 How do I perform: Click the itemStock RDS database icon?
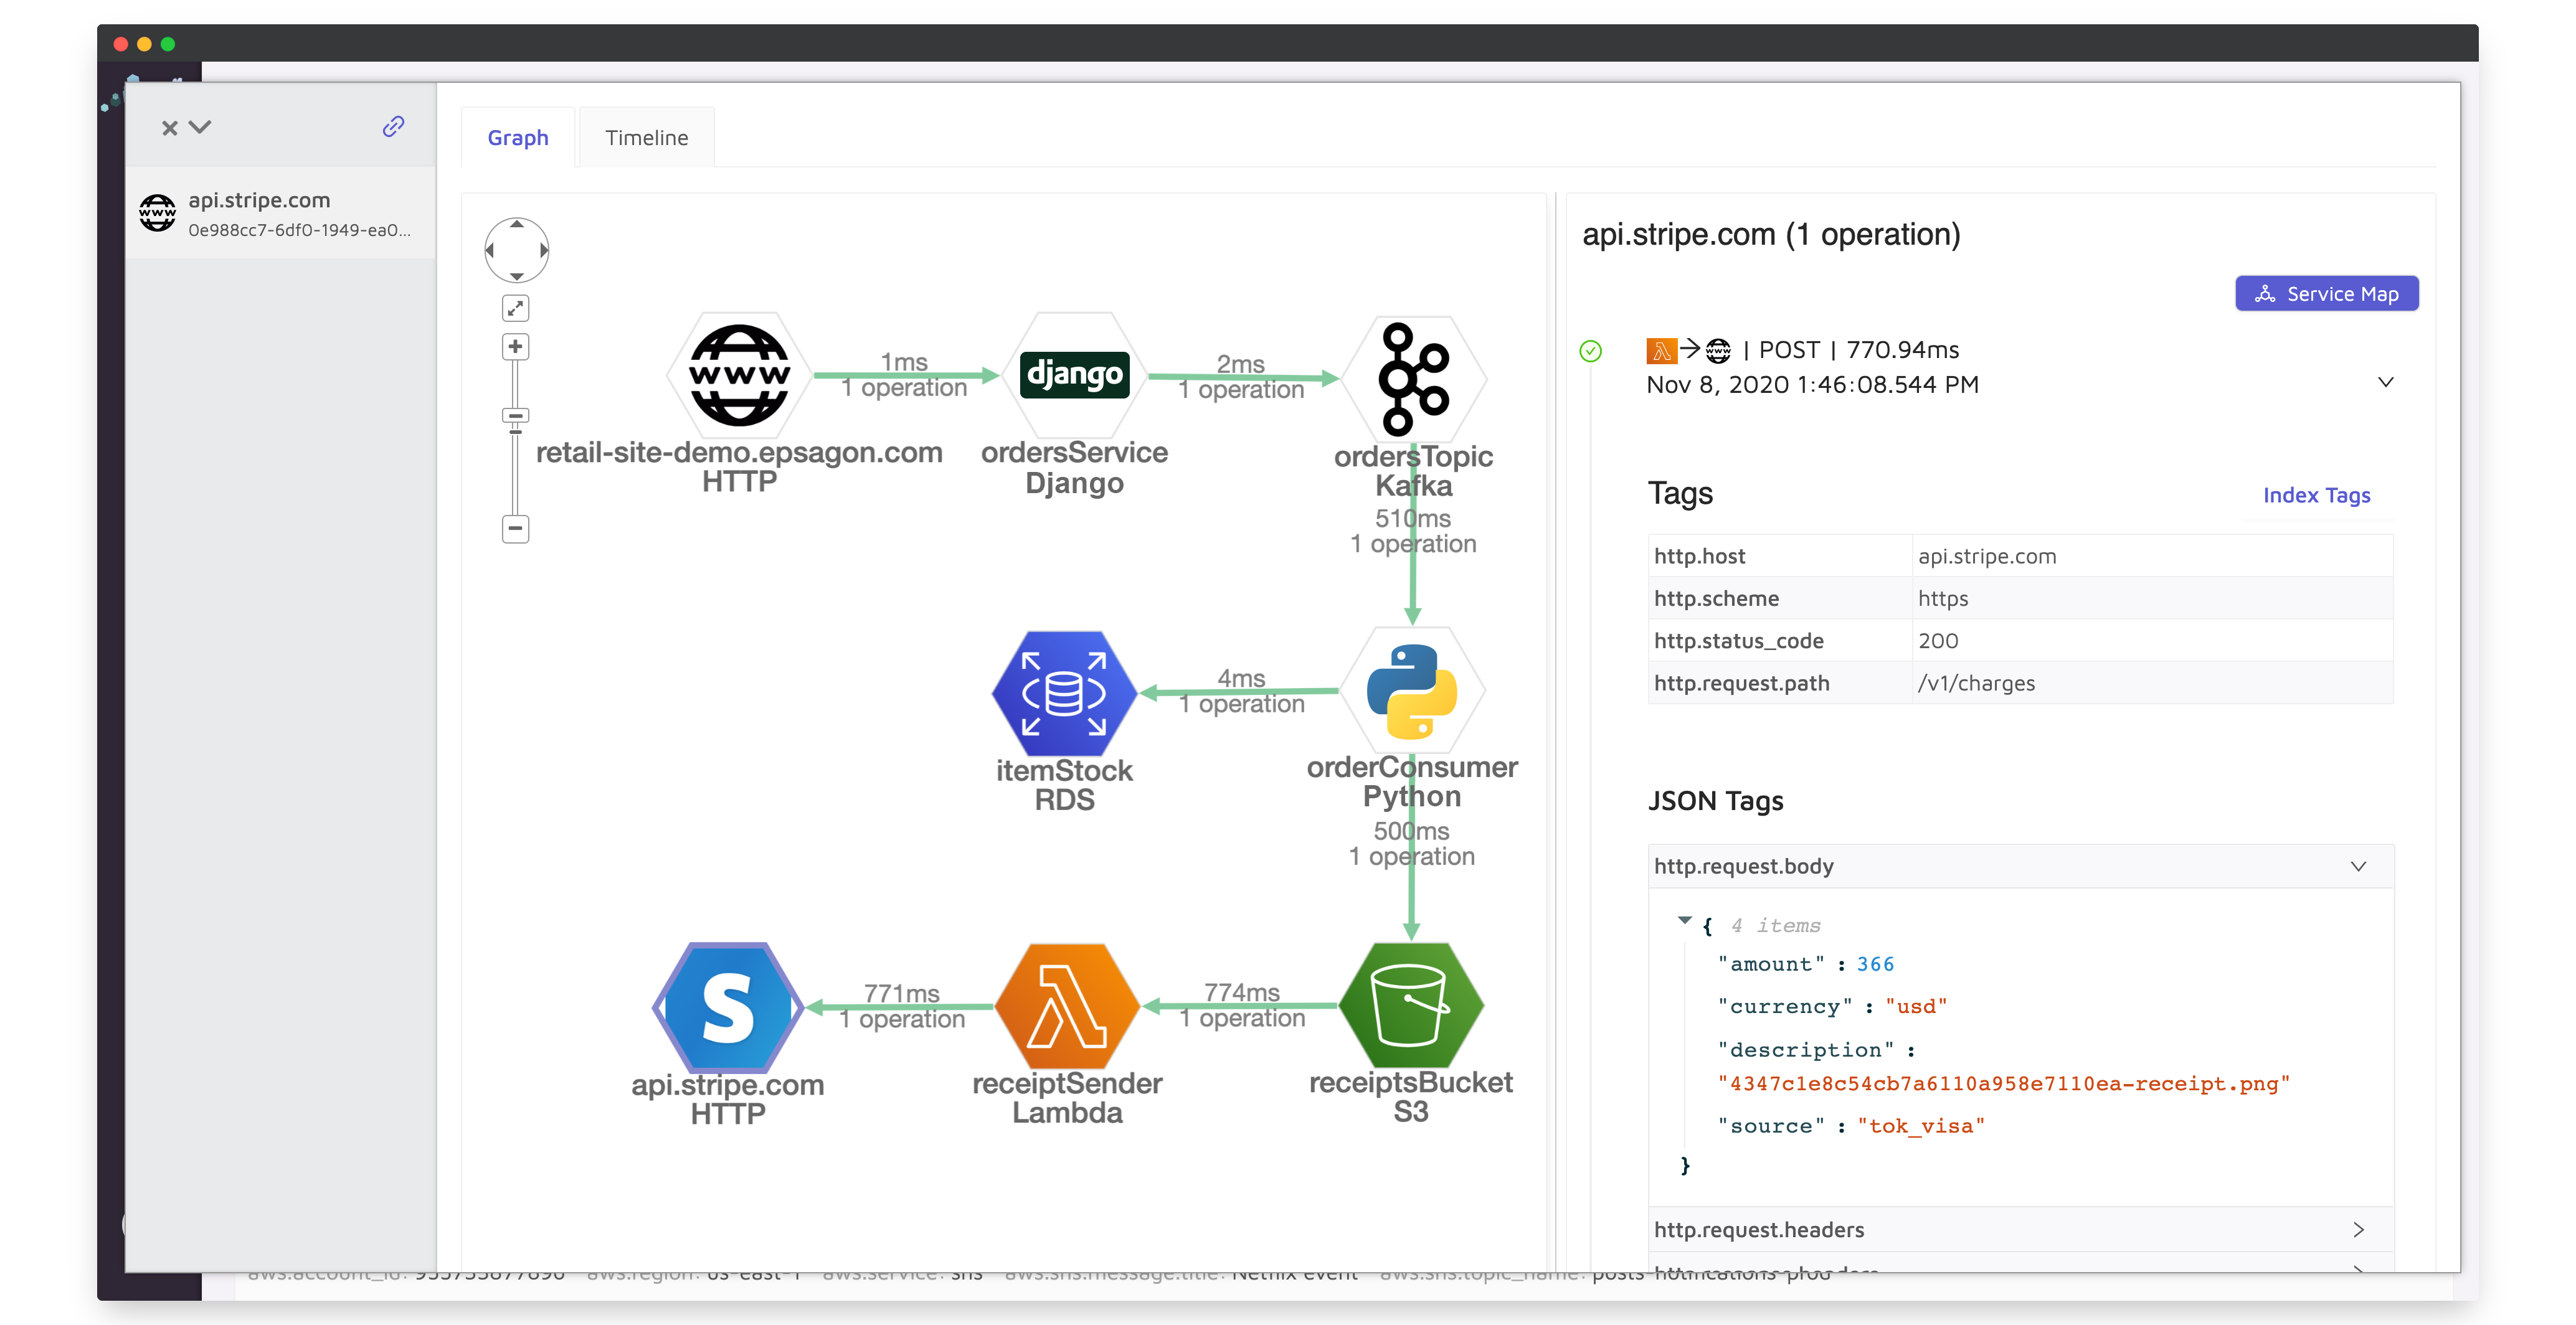tap(1064, 693)
